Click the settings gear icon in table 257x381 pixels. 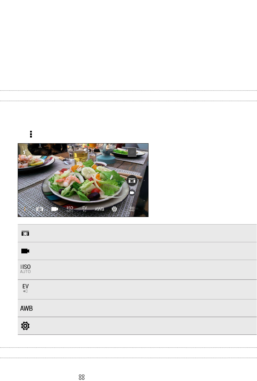[26, 326]
